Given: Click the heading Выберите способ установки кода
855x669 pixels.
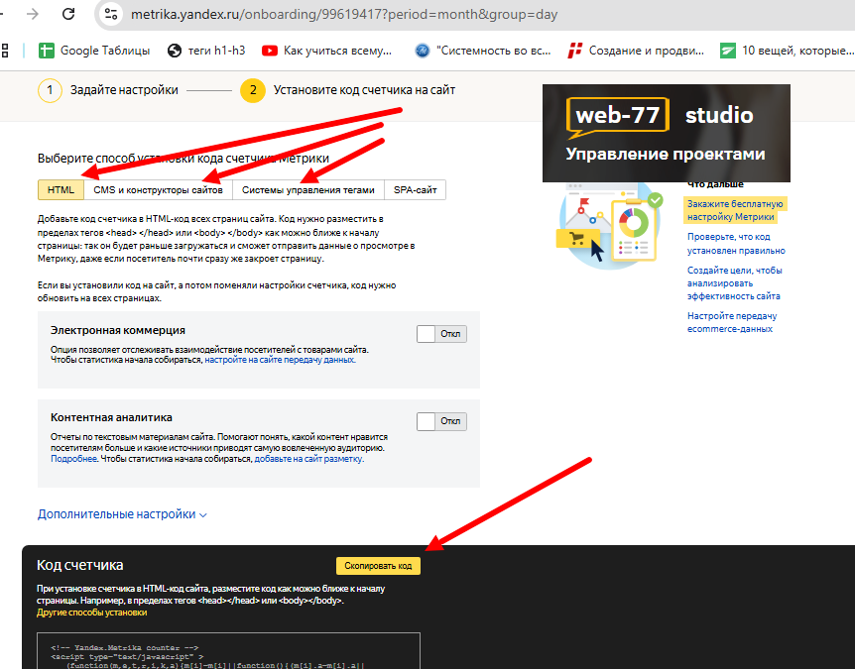Looking at the screenshot, I should coord(183,159).
